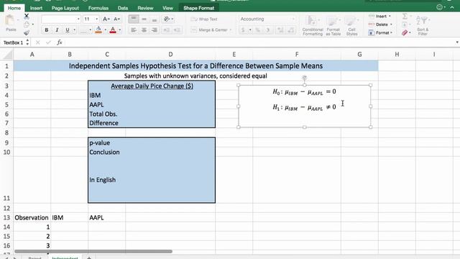
Task: Click the comma style icon
Action: coord(268,30)
